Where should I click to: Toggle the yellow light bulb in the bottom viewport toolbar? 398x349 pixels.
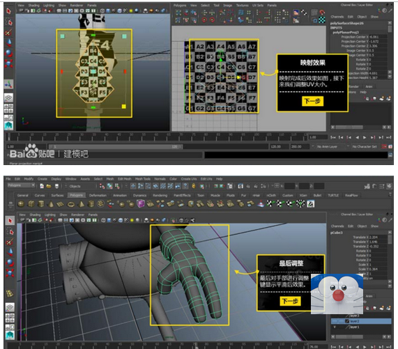click(132, 220)
